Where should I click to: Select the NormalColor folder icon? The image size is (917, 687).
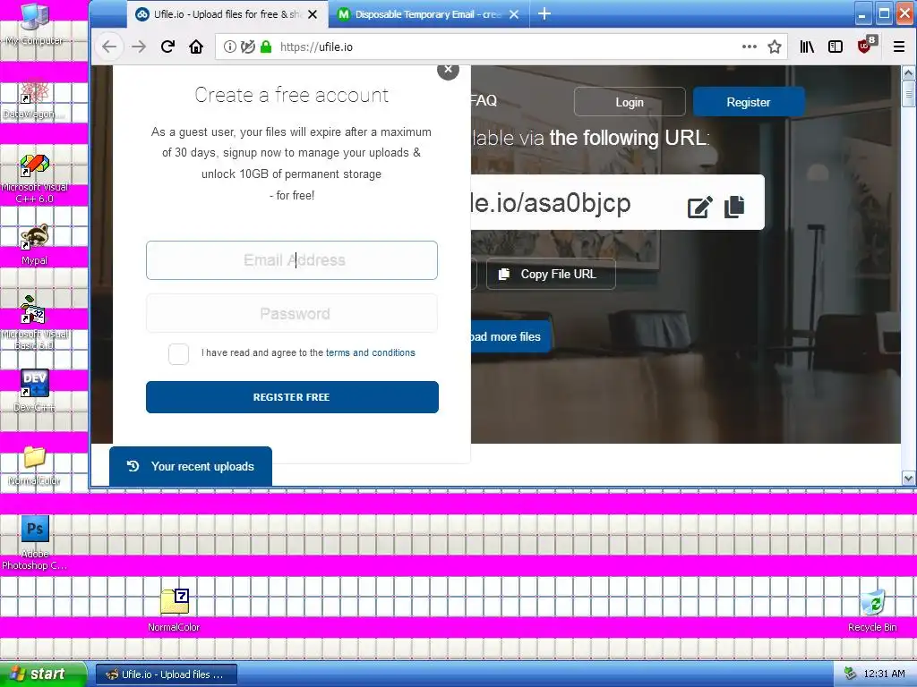pos(35,465)
